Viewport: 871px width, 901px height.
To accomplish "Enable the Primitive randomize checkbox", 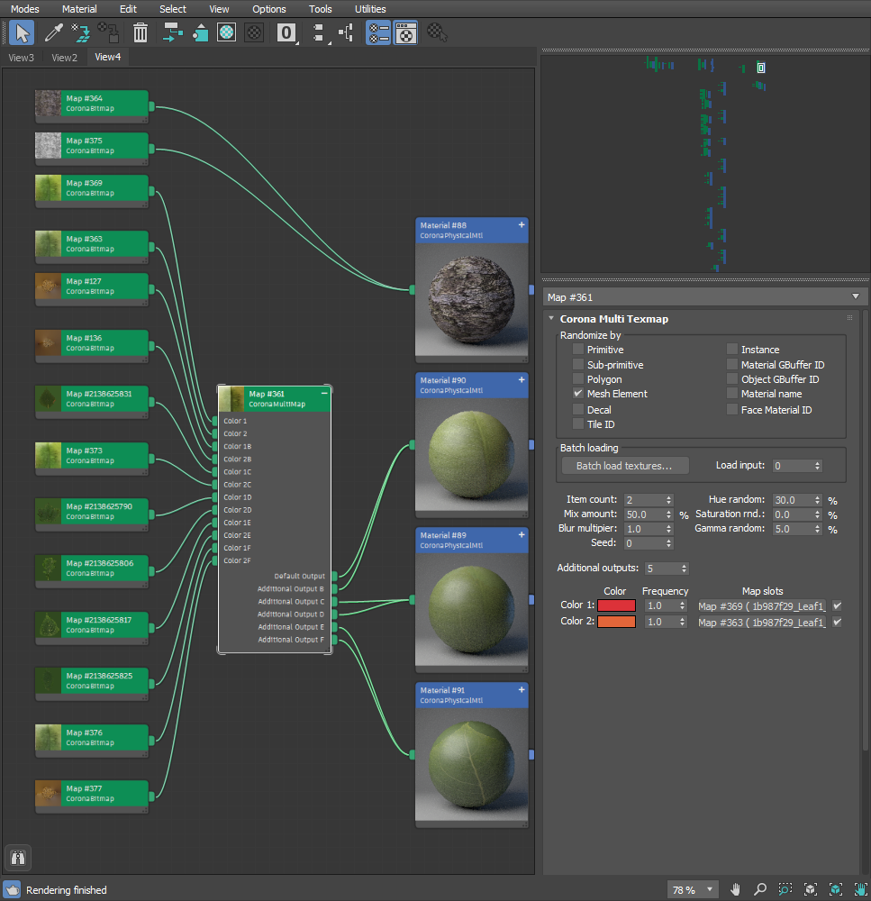I will click(x=577, y=350).
